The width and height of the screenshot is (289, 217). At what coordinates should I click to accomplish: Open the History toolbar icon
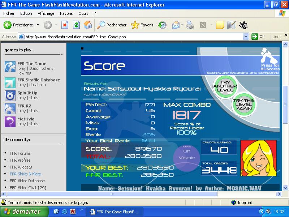[x=162, y=25]
